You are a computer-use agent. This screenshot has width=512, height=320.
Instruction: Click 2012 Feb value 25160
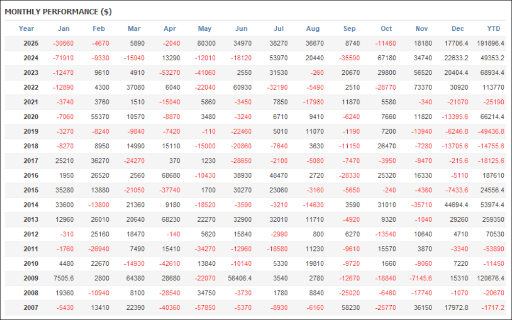[x=100, y=234]
